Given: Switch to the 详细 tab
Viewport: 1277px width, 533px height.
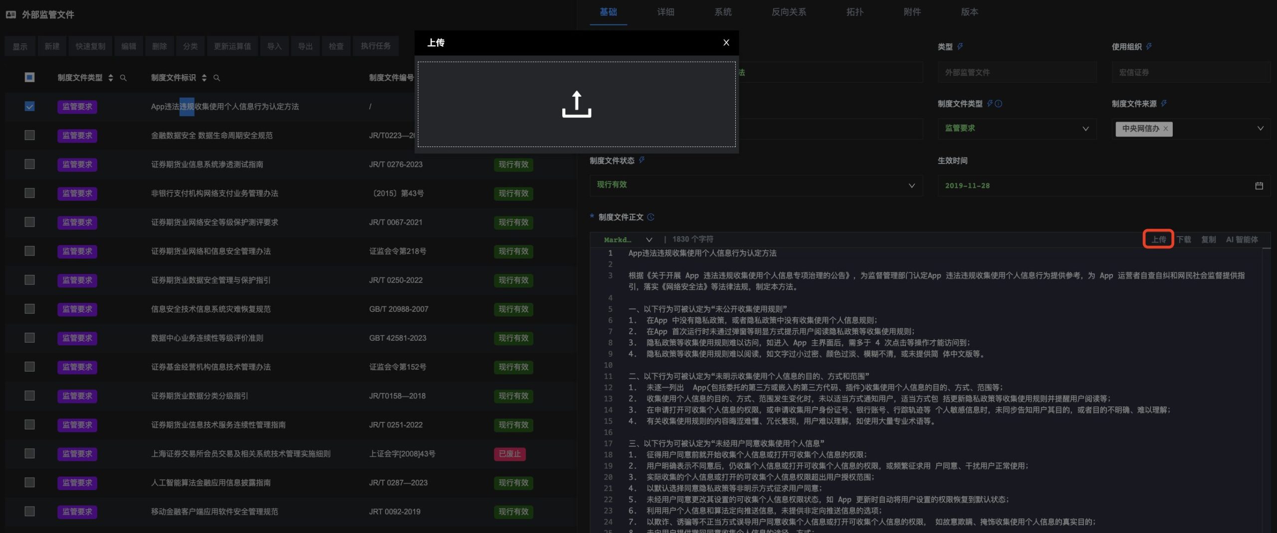Looking at the screenshot, I should [665, 12].
